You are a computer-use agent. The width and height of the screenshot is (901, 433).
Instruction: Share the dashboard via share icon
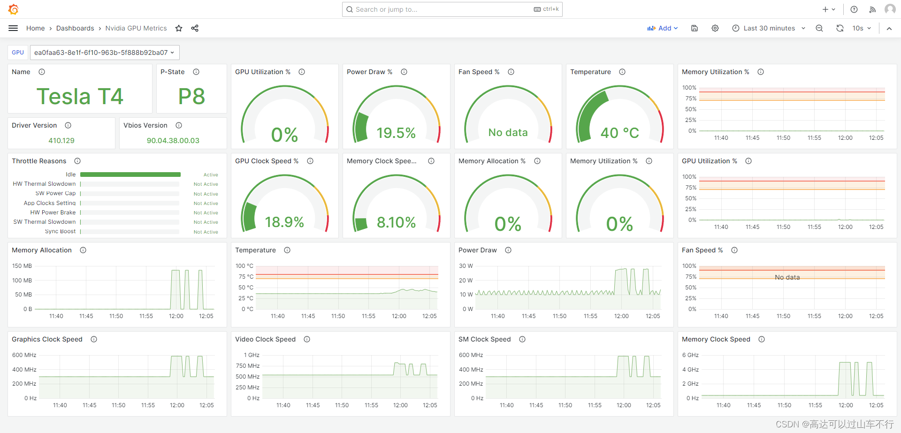click(195, 28)
